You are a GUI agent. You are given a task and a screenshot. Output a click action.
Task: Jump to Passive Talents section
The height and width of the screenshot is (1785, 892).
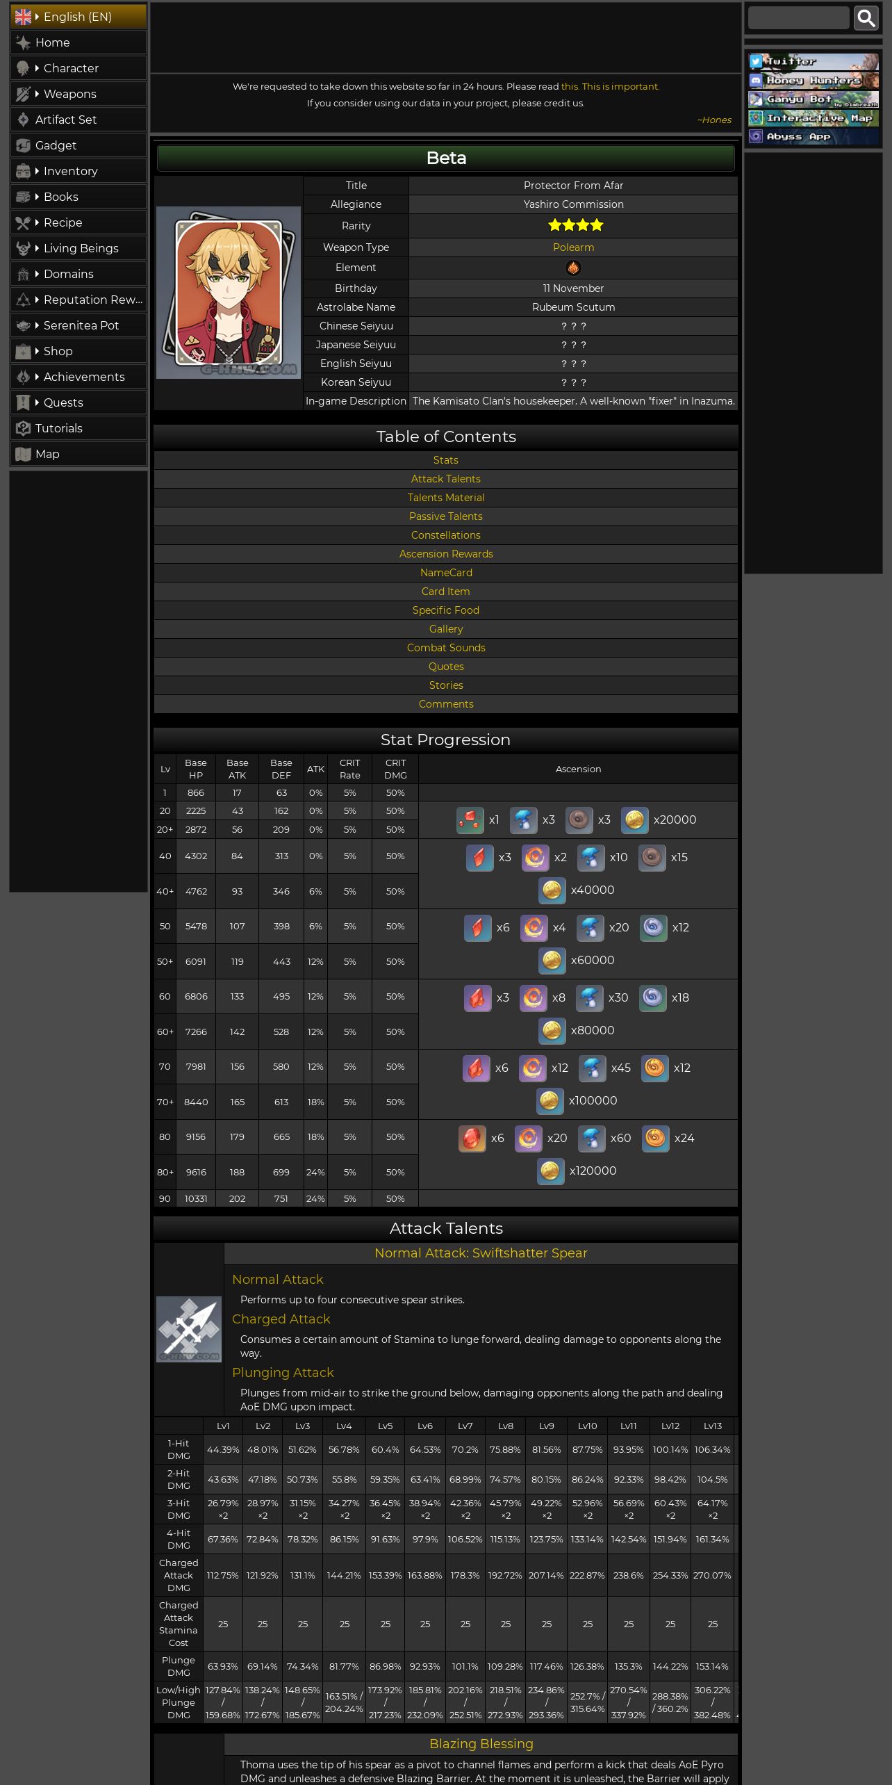pyautogui.click(x=446, y=516)
